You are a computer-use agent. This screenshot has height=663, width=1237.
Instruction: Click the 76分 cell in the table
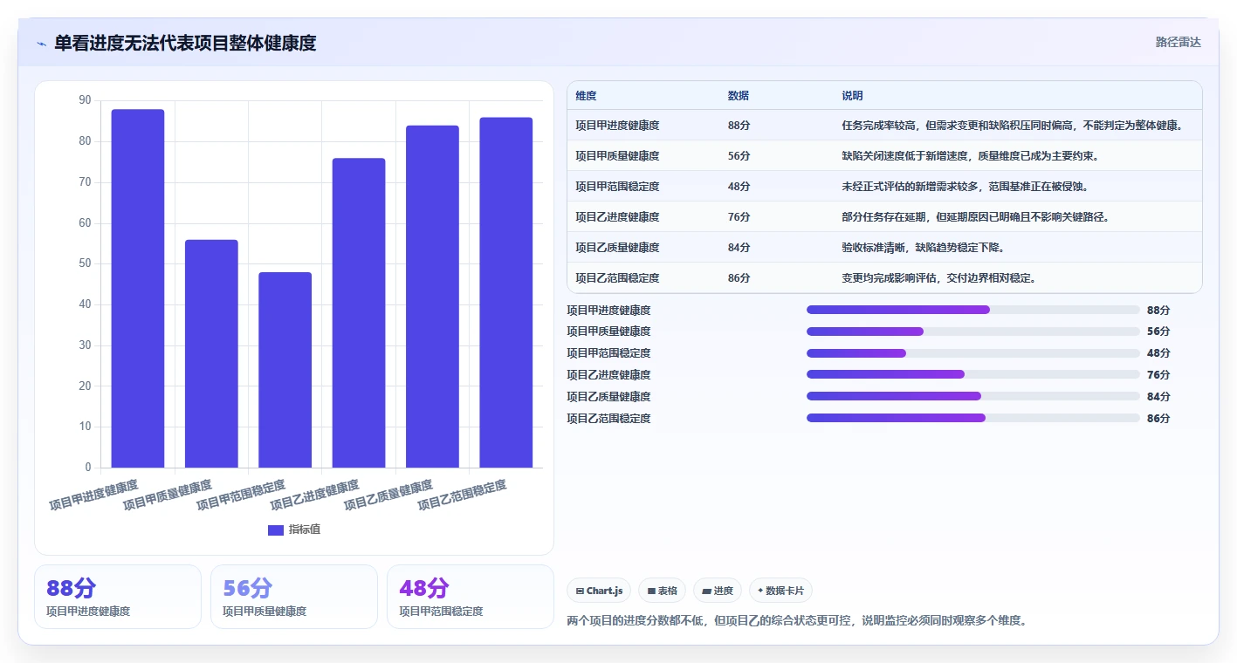[739, 217]
